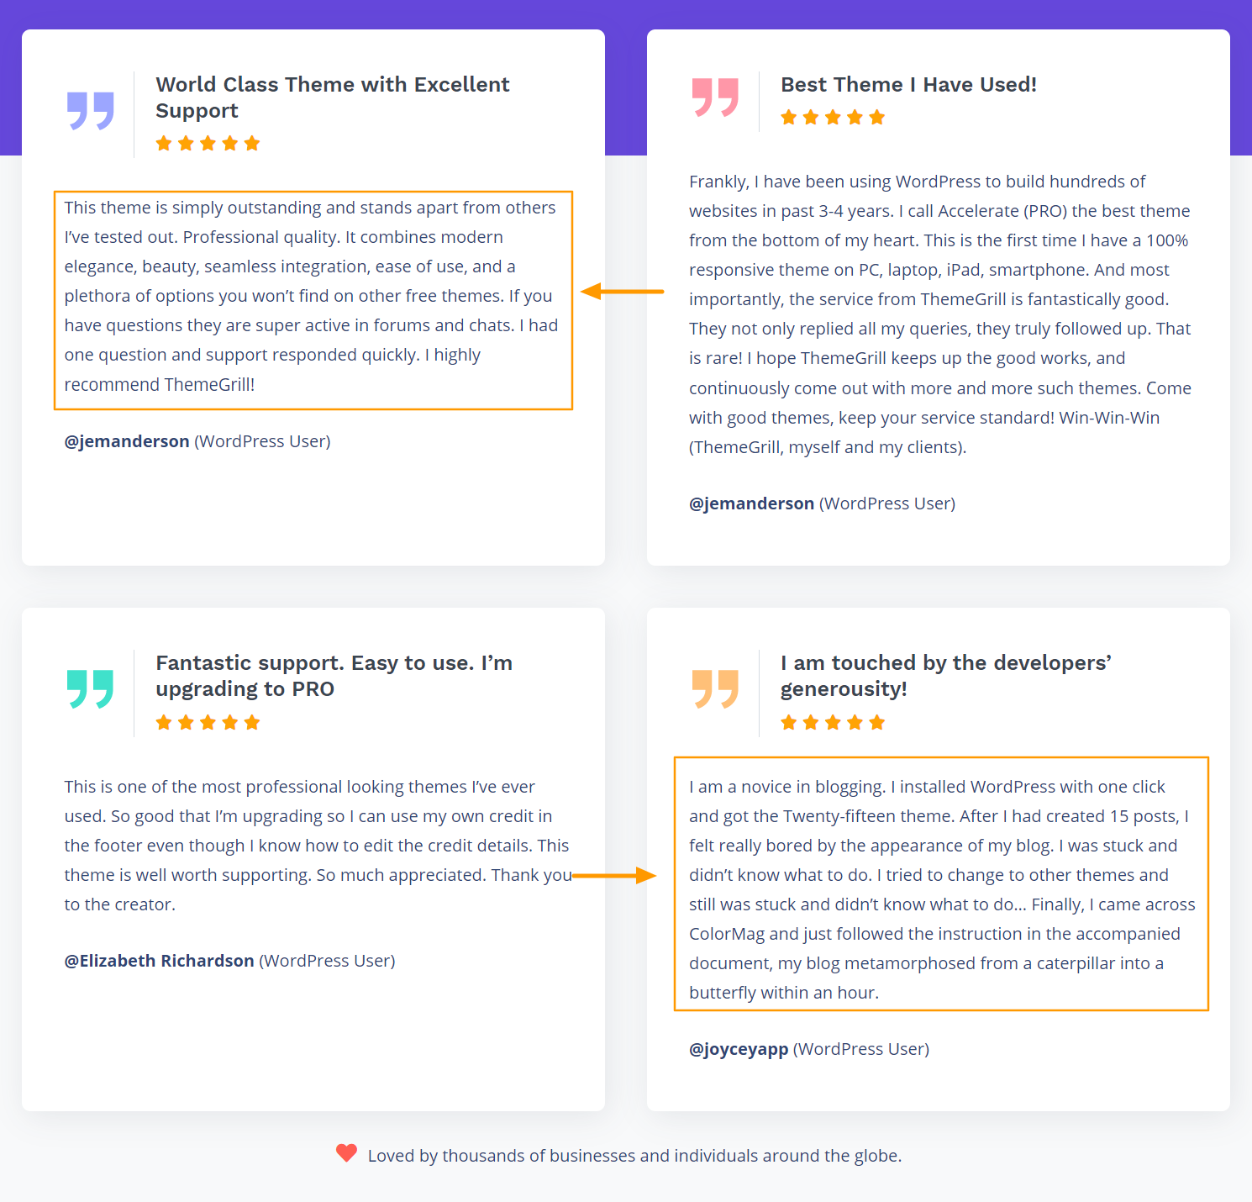Click stars under 'Fantastic support' heading
The width and height of the screenshot is (1252, 1202).
tap(208, 723)
